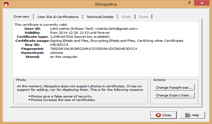Click the 'This certificate is currently valid.' text
The width and height of the screenshot is (212, 124).
click(x=41, y=25)
